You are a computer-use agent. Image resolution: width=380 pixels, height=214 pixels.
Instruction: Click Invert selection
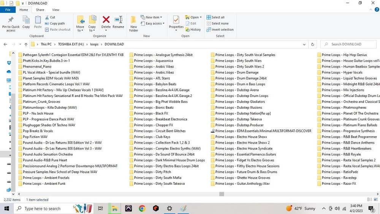click(x=220, y=30)
